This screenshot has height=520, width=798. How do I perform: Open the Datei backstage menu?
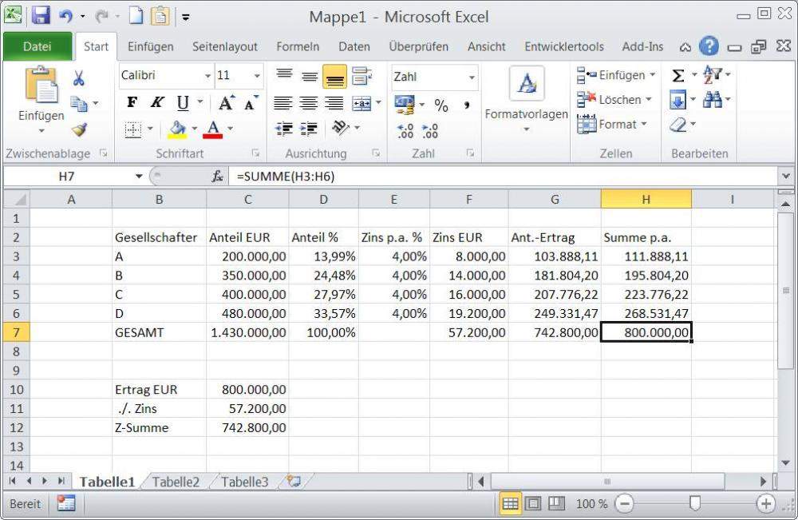tap(37, 46)
